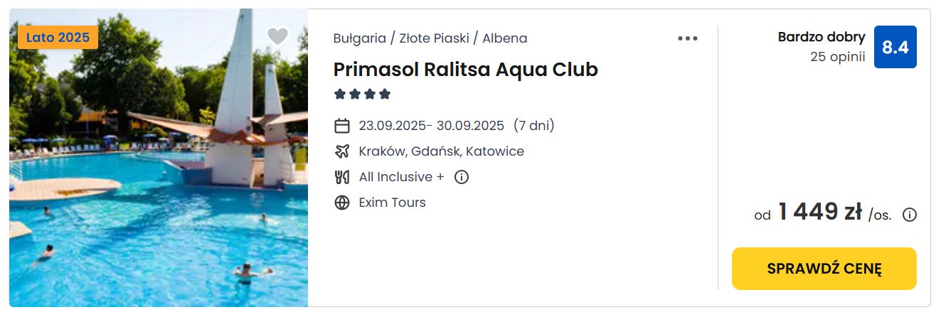
Task: Click the date range 23.09.2025- 30.09.2025
Action: point(432,126)
